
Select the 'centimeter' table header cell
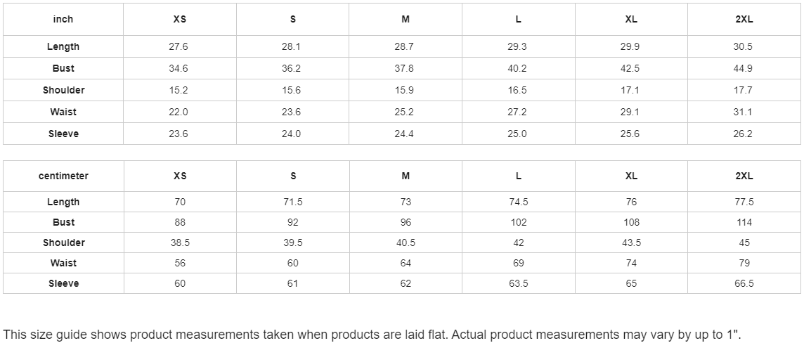pyautogui.click(x=63, y=176)
